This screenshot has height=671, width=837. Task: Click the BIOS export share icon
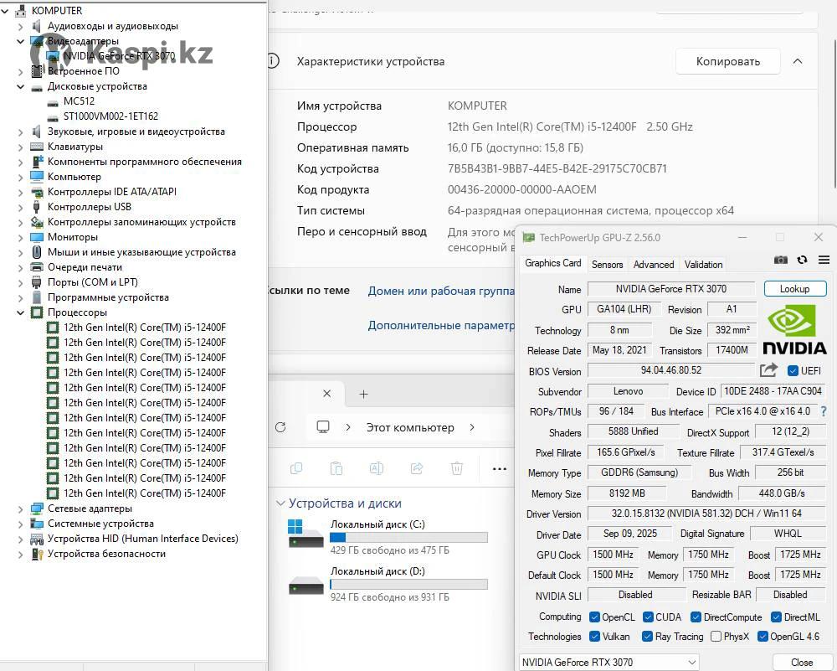click(768, 370)
